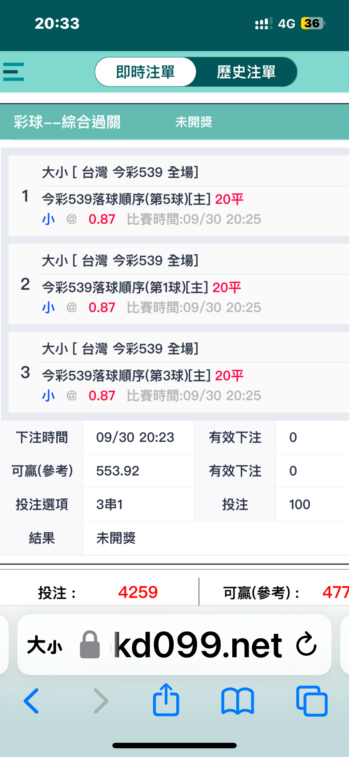The height and width of the screenshot is (757, 349).
Task: Switch to 即時注單 tab
Action: coord(145,72)
